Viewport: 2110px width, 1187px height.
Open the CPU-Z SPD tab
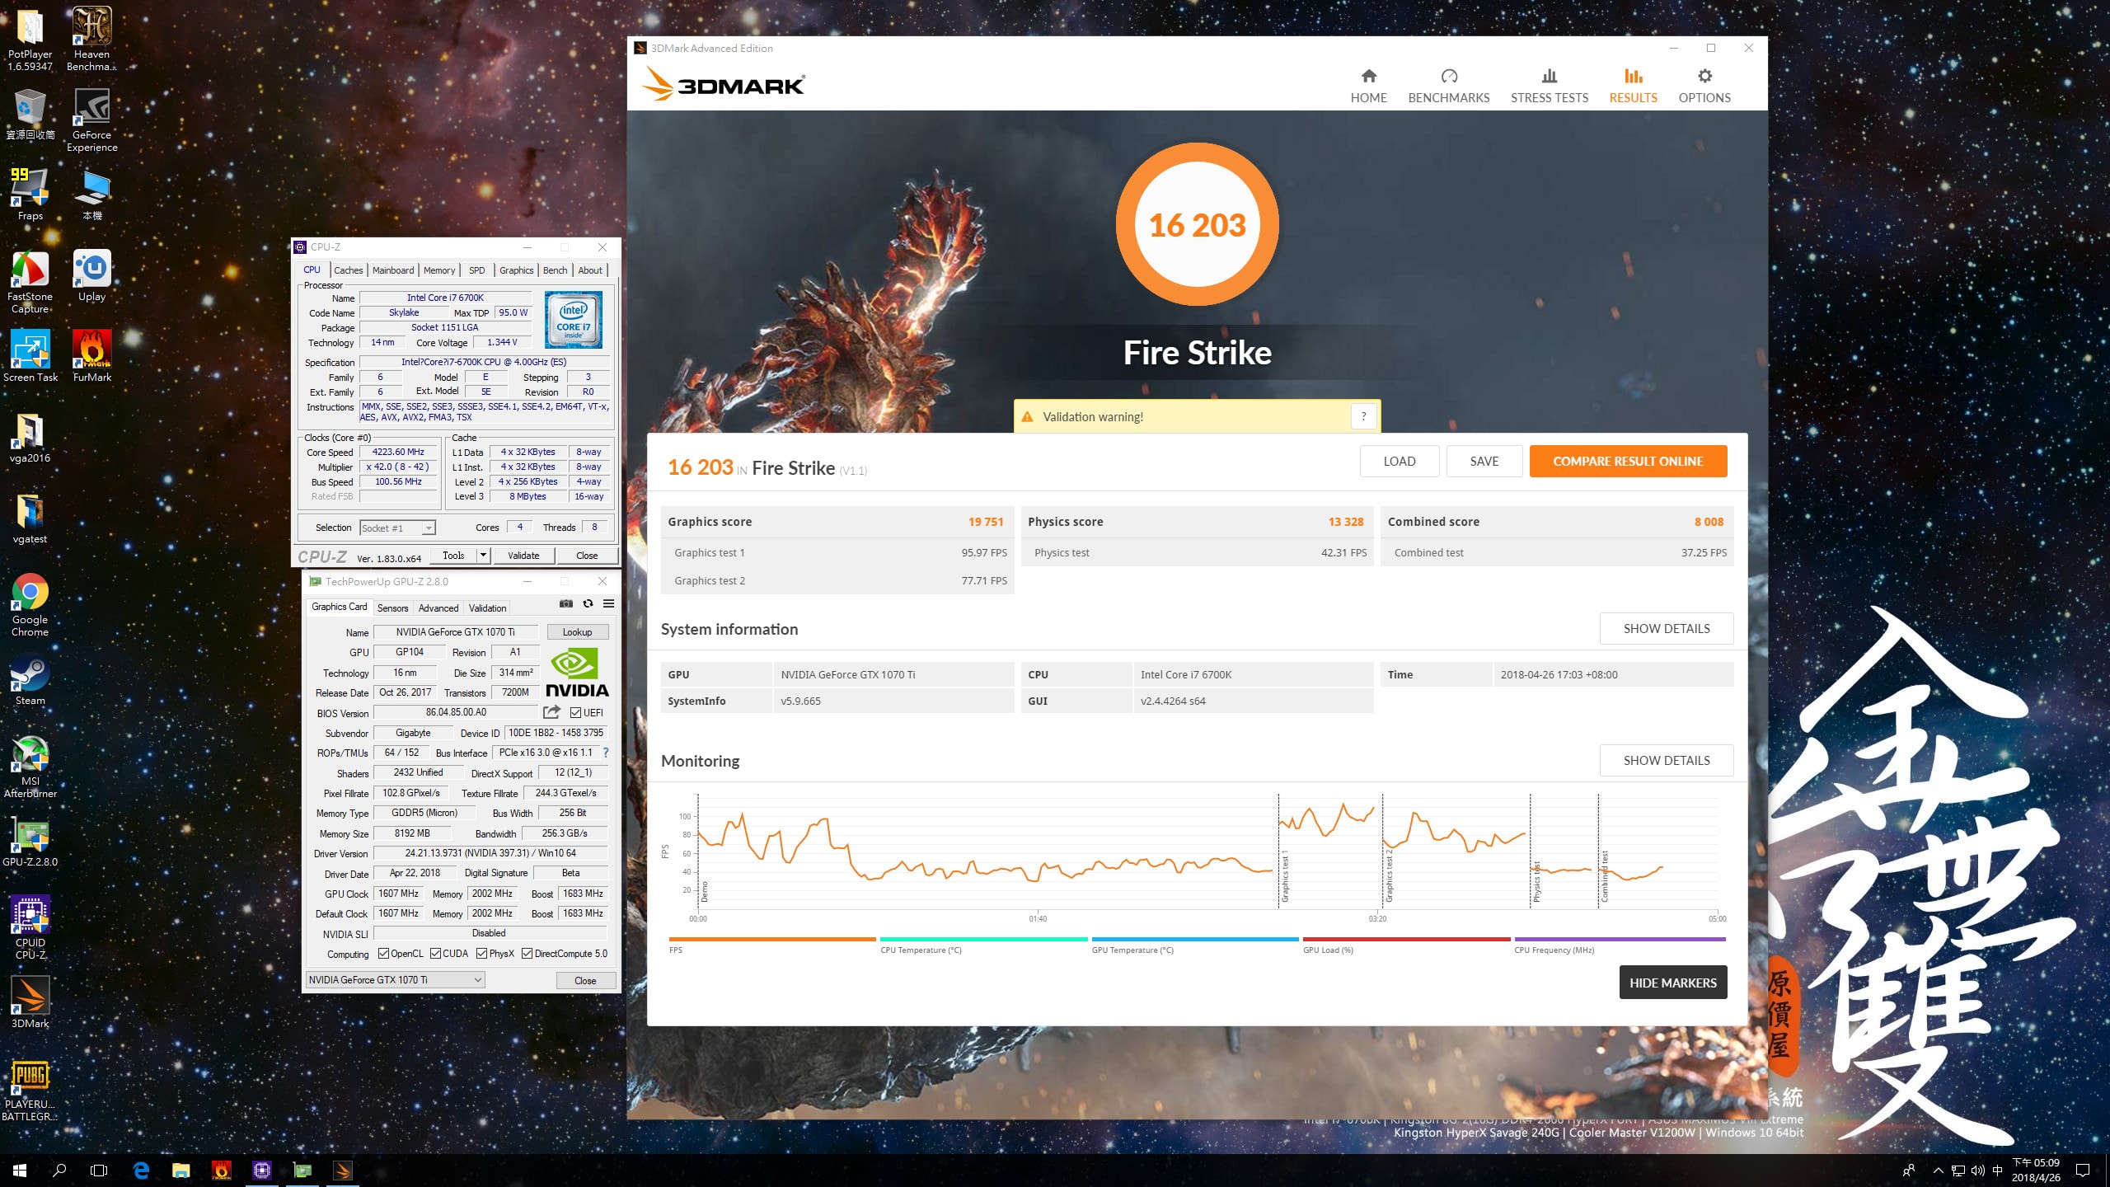tap(476, 270)
